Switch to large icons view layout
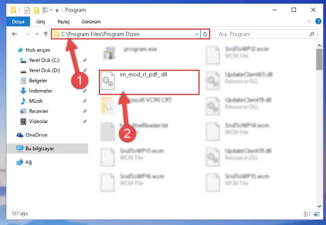Image resolution: width=326 pixels, height=225 pixels. pos(317,214)
